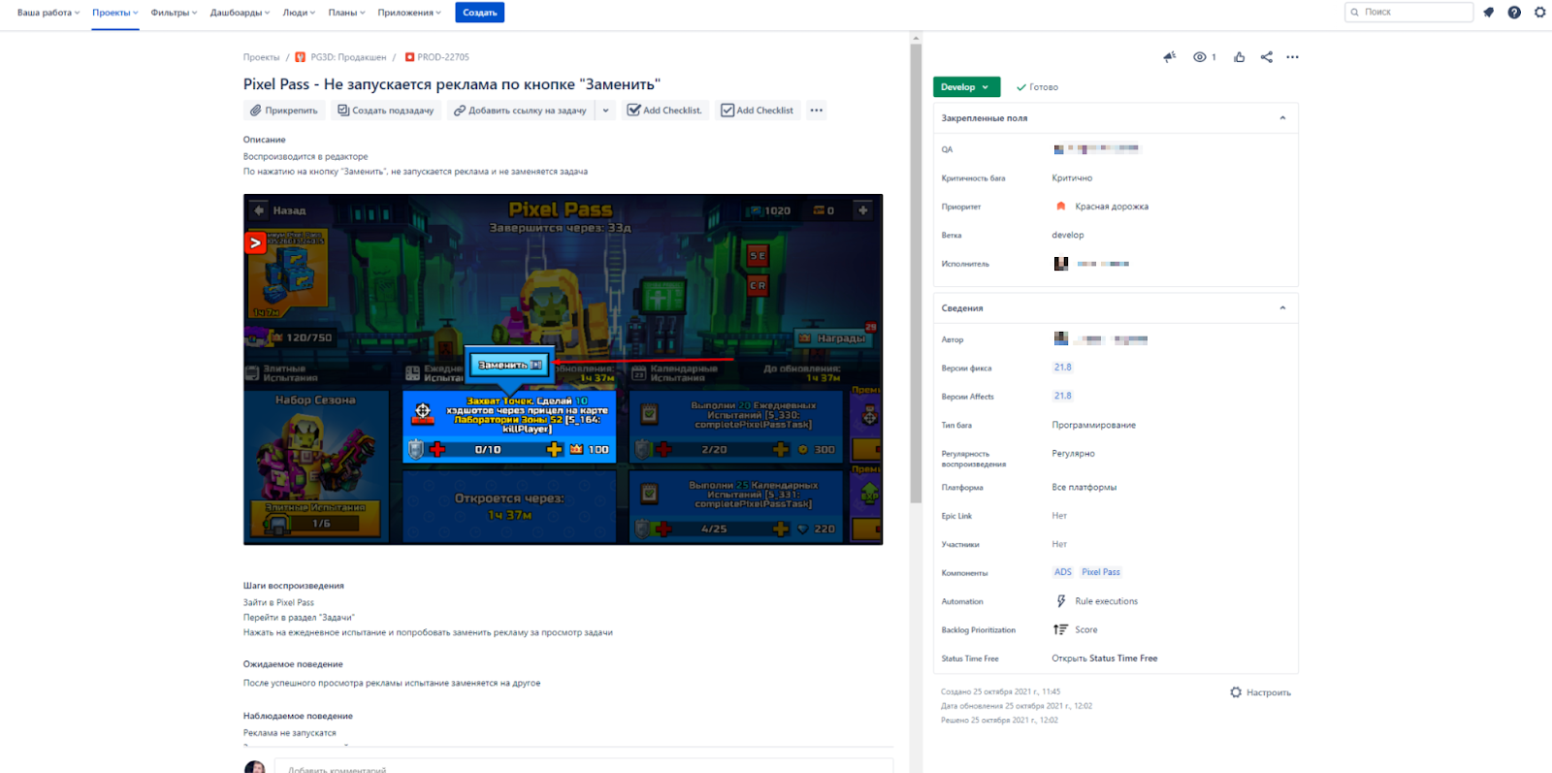Open the PROD-22705 issue link
The image size is (1552, 773).
[443, 57]
